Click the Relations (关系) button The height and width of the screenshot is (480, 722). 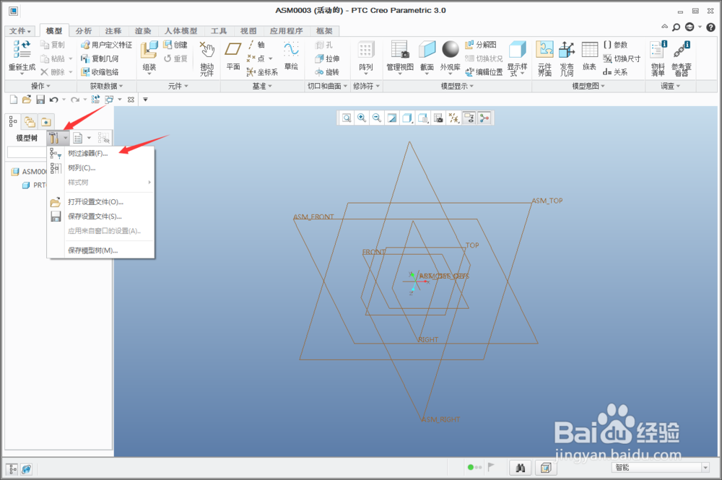coord(615,71)
